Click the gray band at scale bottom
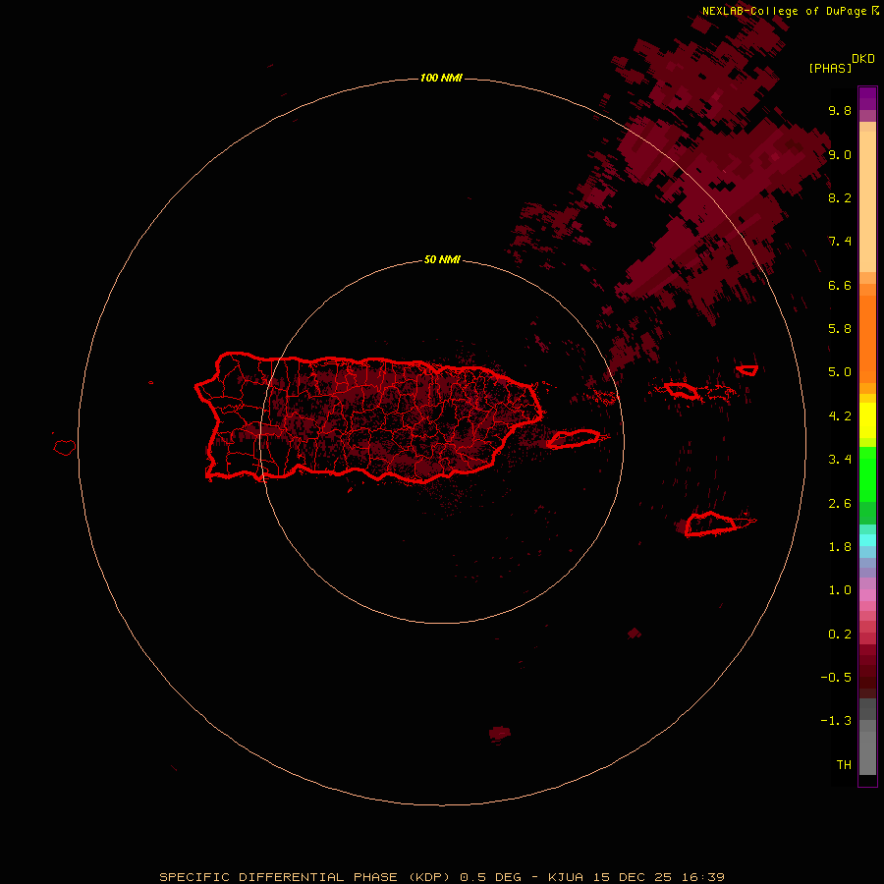The image size is (884, 884). click(867, 747)
